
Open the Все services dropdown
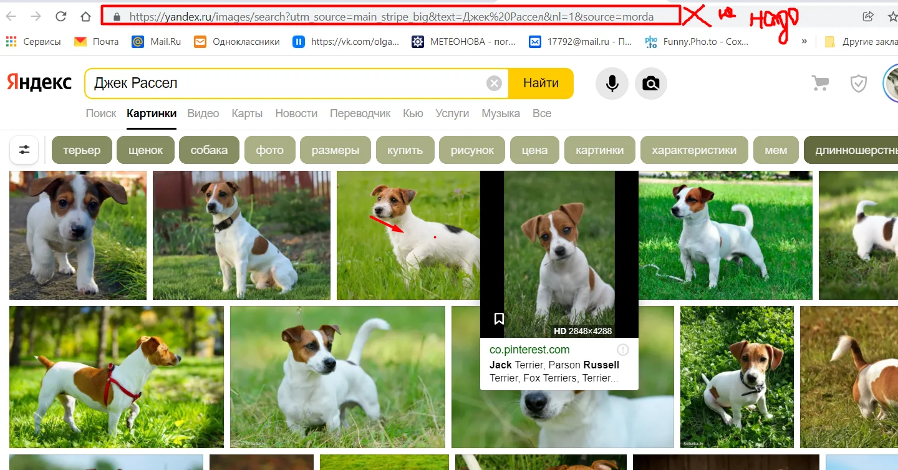coord(542,113)
